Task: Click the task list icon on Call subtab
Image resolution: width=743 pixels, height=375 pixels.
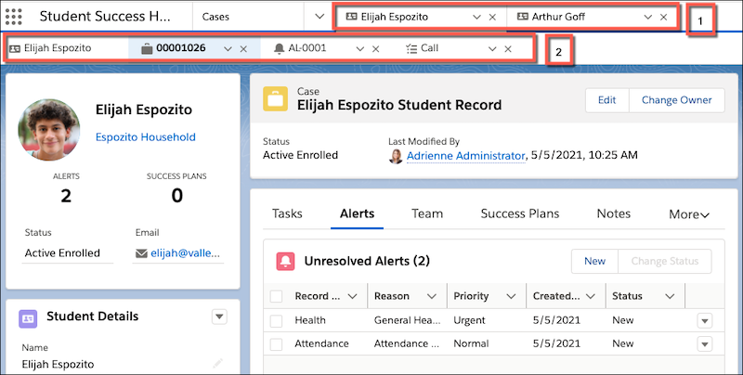Action: click(411, 48)
